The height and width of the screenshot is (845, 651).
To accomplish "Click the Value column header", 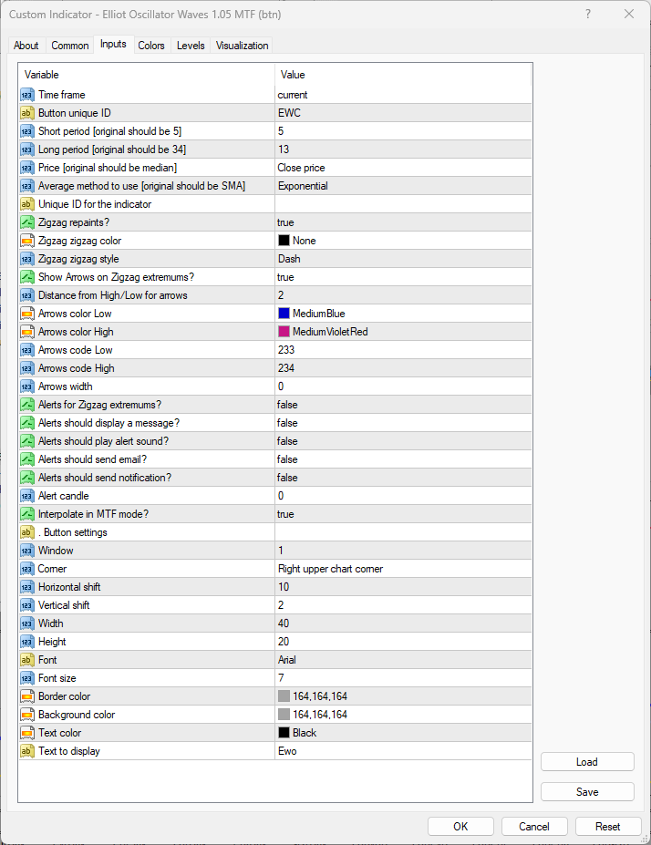I will (x=403, y=75).
